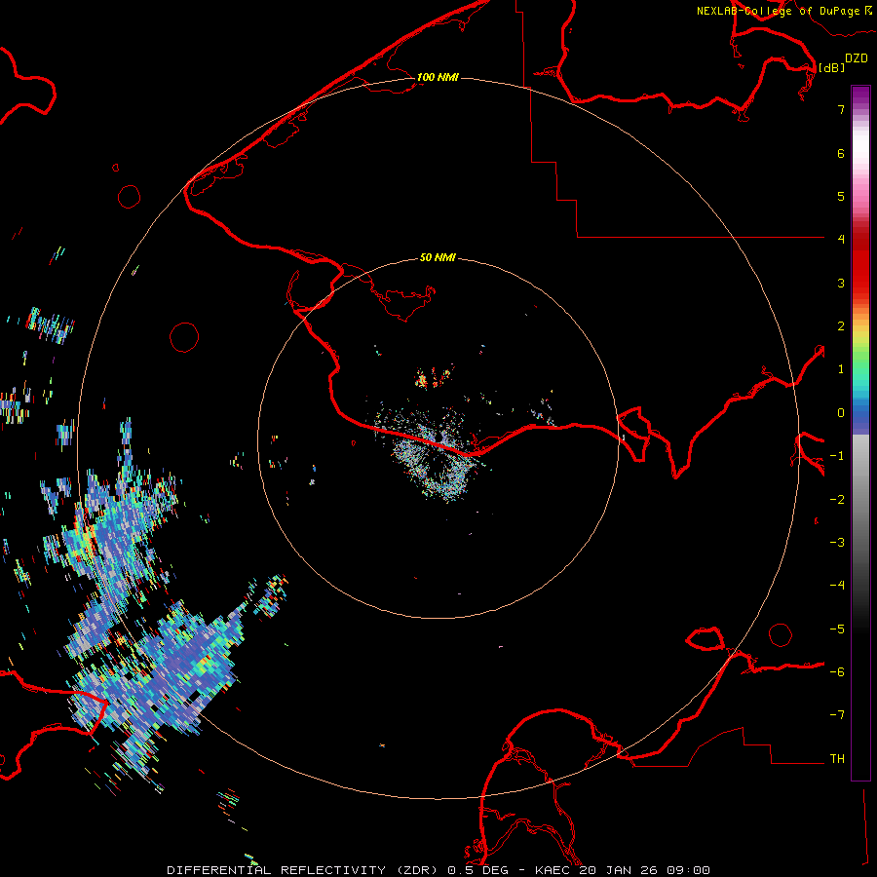Click the KAEC 20 JAN 26 09:00 timestamp
Image resolution: width=877 pixels, height=877 pixels.
(x=623, y=870)
